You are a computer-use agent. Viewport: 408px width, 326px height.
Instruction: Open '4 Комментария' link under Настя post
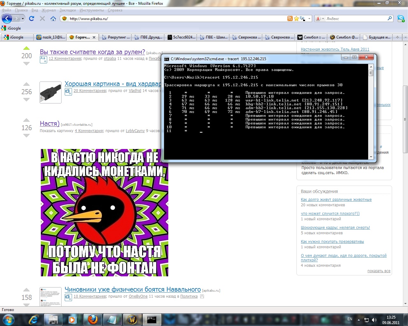[x=89, y=131]
